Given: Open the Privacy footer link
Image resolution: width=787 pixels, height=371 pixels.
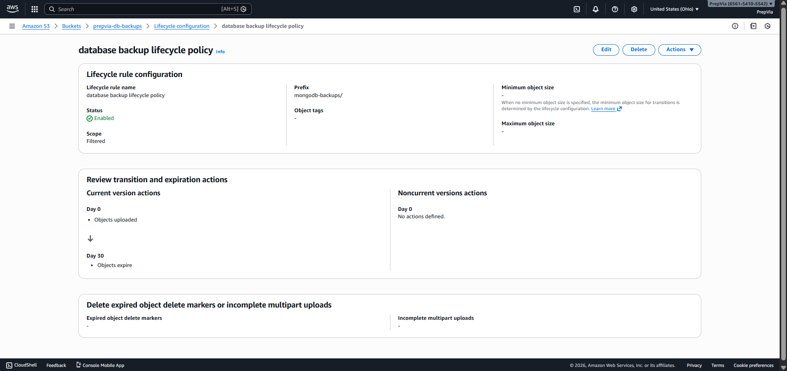Looking at the screenshot, I should [694, 365].
